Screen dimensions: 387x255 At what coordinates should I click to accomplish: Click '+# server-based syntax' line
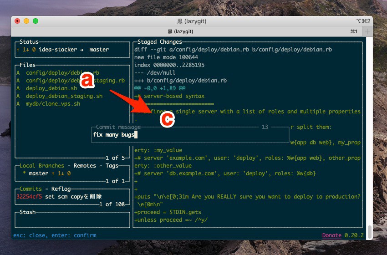coord(169,96)
